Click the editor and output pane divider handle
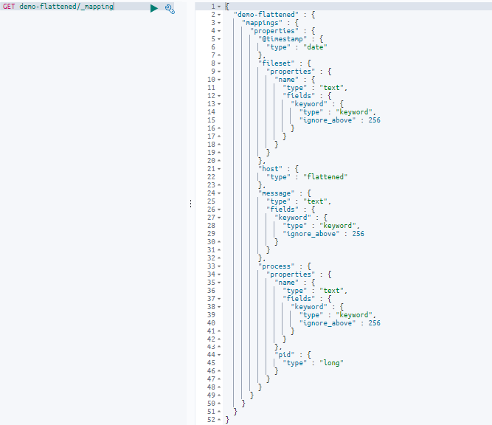Image resolution: width=492 pixels, height=425 pixels. point(190,204)
